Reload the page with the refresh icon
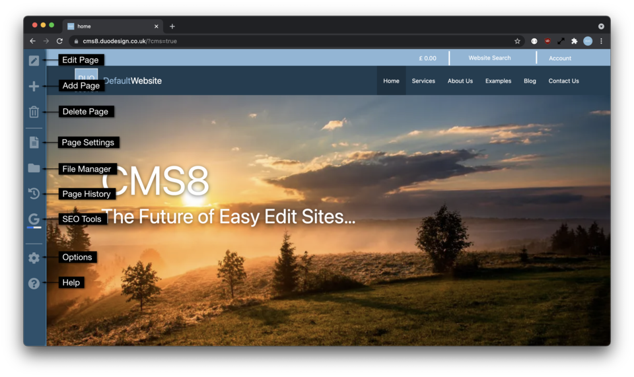 pos(59,41)
